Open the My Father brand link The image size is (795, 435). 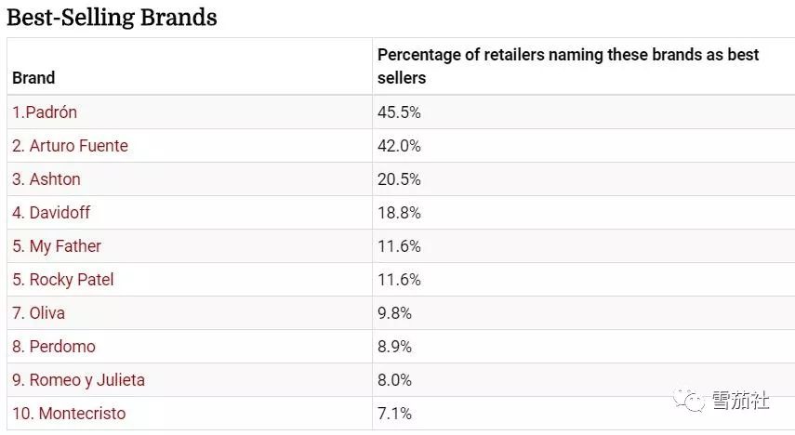click(57, 246)
